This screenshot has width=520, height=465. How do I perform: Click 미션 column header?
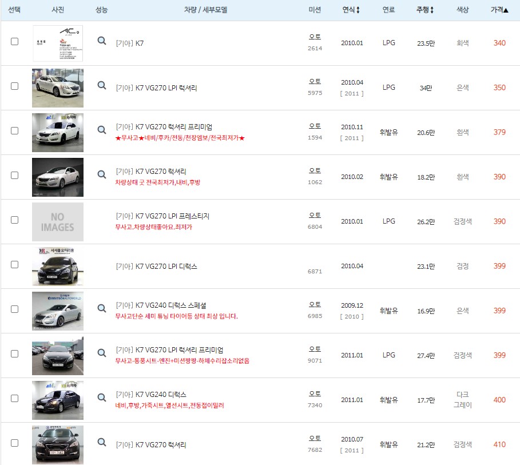[315, 10]
